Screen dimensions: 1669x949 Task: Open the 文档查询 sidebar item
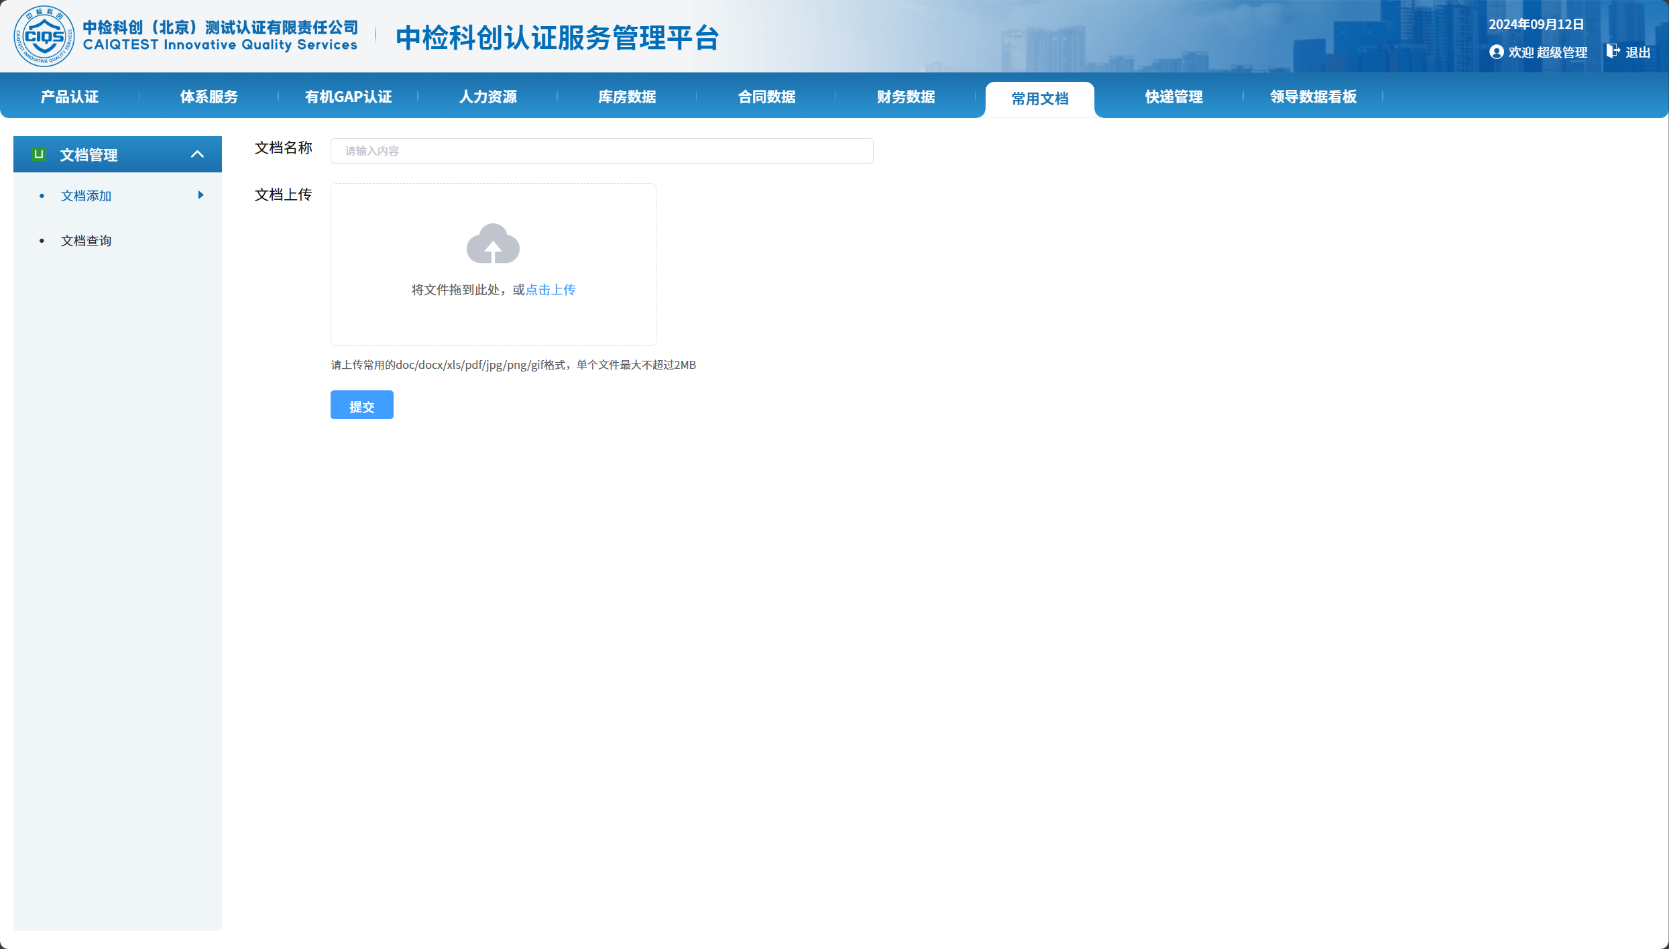tap(86, 241)
